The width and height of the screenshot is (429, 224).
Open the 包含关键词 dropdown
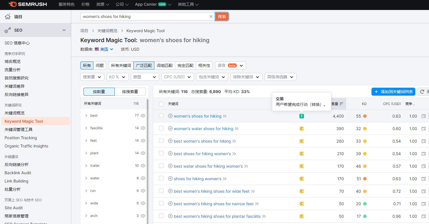[x=212, y=77]
